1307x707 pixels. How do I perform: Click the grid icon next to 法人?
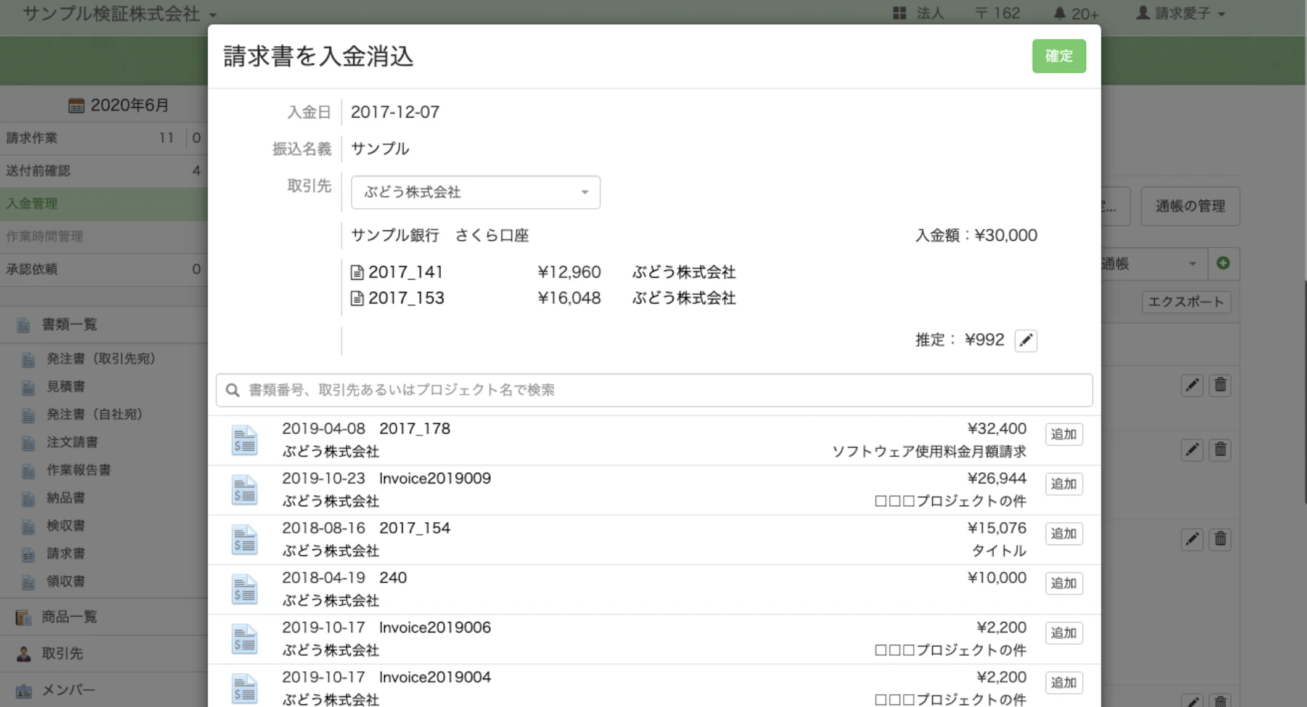pos(899,14)
